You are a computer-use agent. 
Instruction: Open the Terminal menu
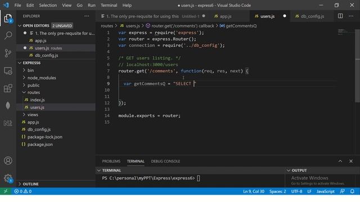click(x=109, y=5)
